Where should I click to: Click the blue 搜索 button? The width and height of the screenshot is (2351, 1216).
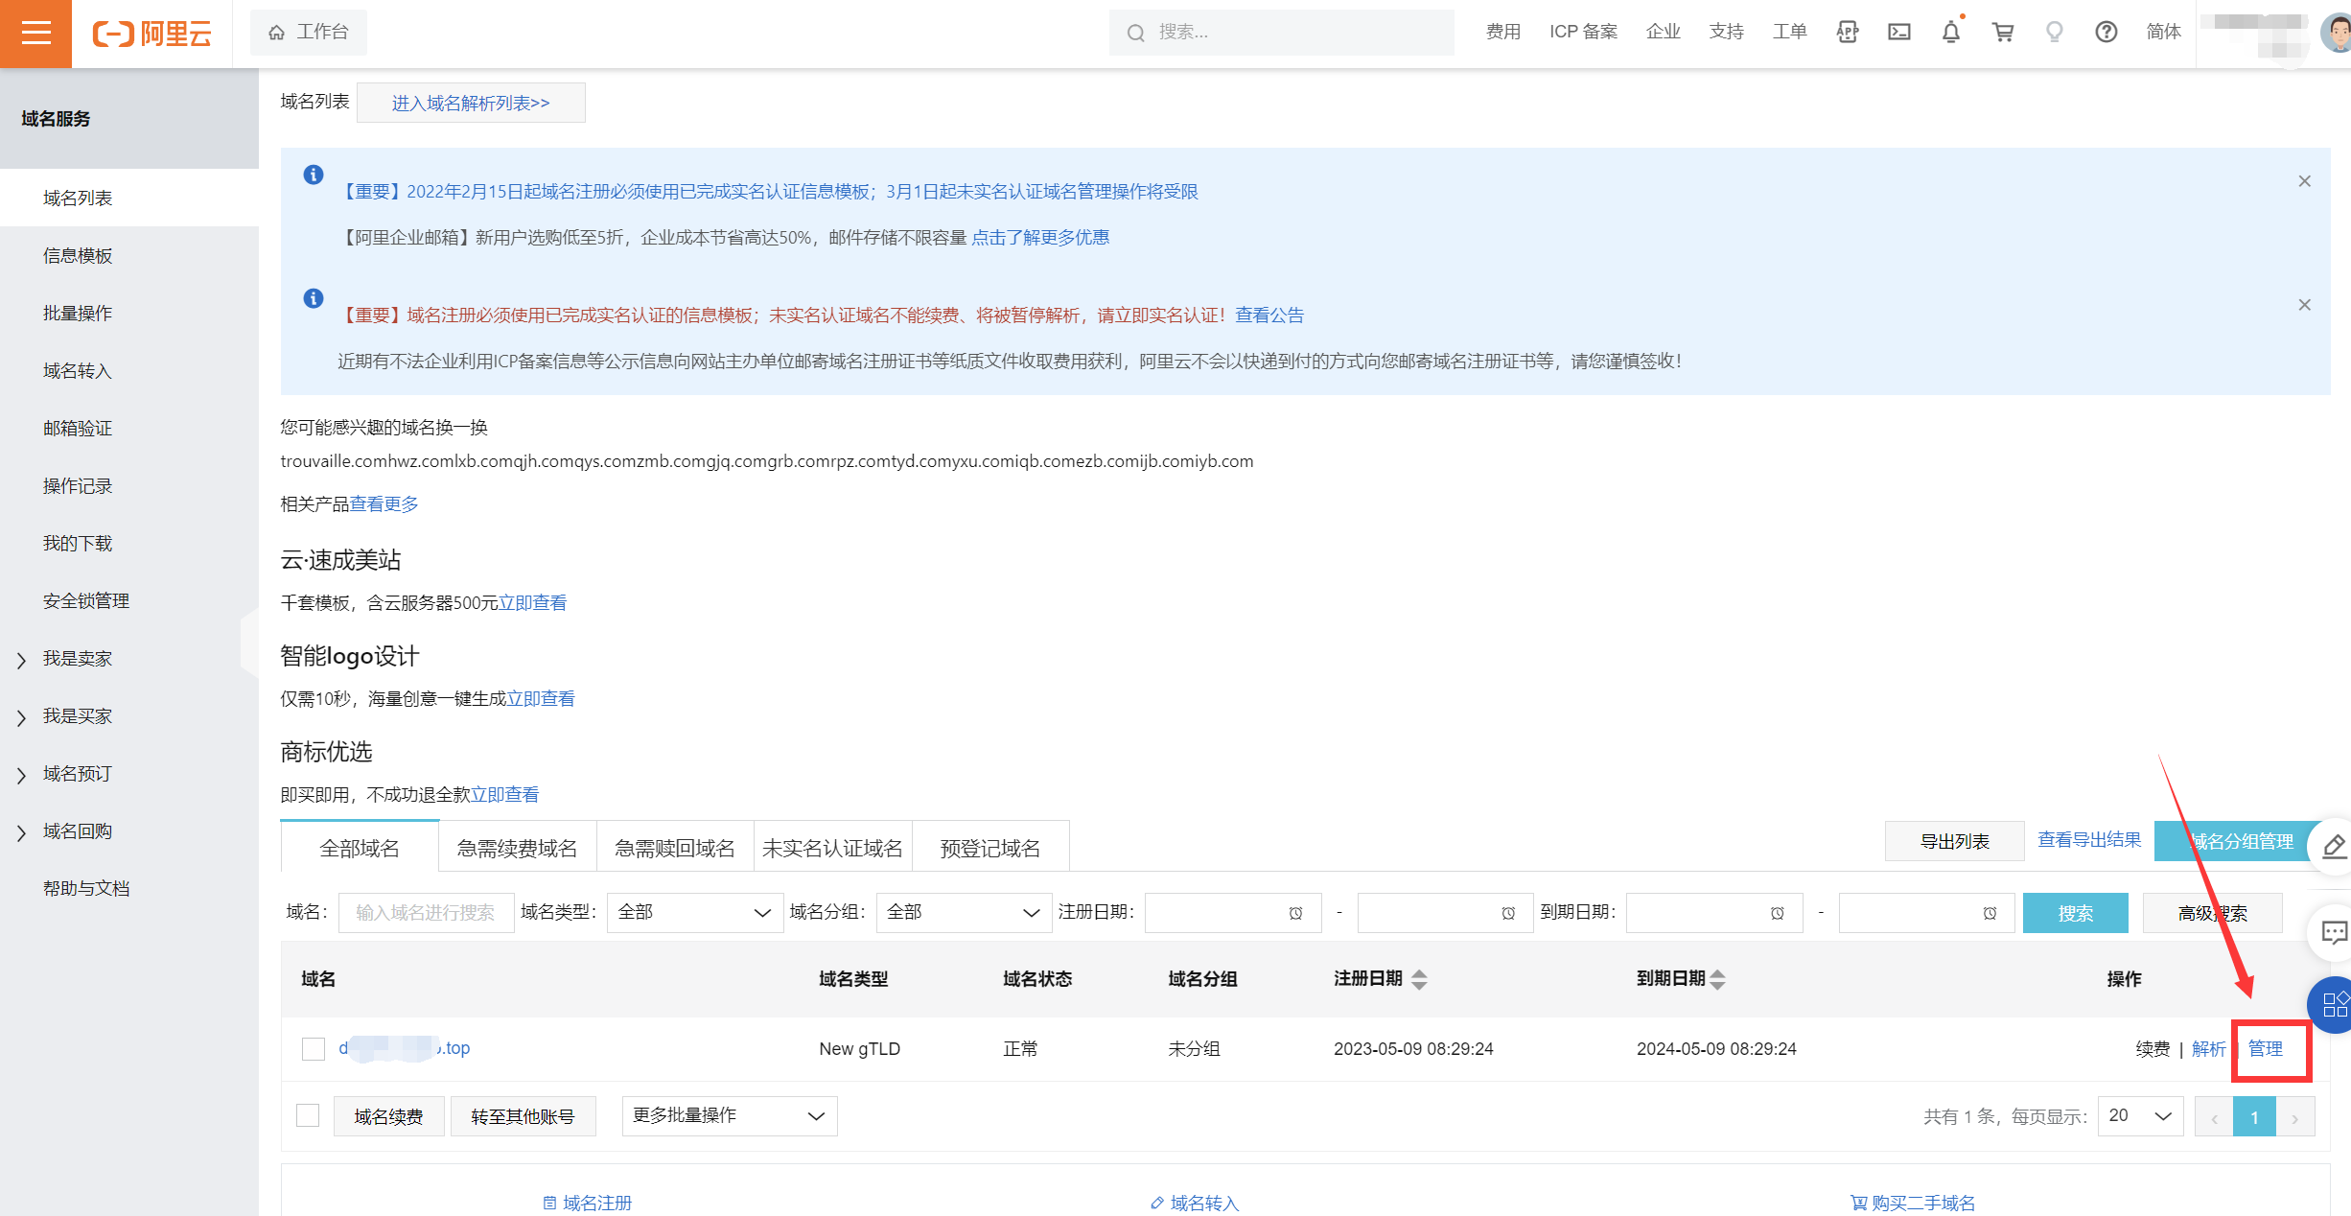(x=2075, y=913)
